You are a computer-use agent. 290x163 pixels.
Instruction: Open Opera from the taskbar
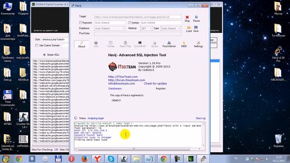72,159
